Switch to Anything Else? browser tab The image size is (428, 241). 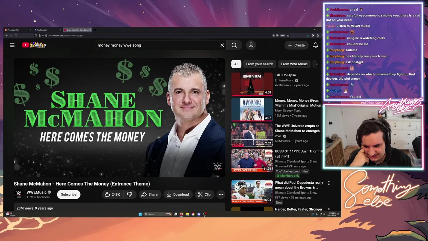[x=48, y=30]
